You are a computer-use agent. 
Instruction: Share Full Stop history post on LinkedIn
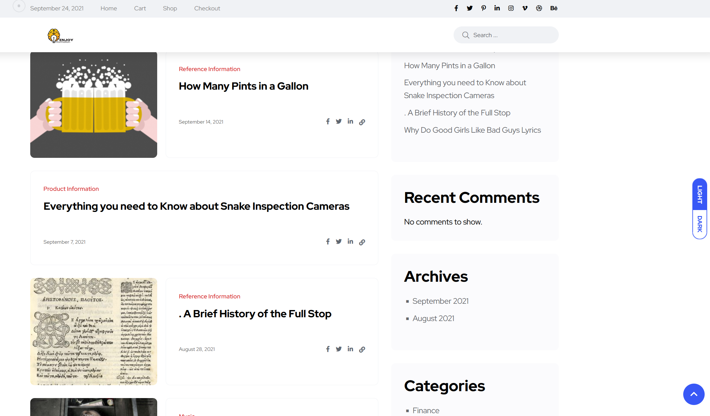click(350, 349)
